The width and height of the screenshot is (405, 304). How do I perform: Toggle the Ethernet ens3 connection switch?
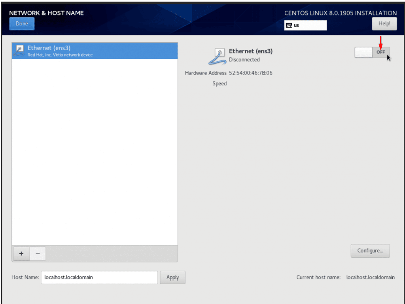point(372,52)
